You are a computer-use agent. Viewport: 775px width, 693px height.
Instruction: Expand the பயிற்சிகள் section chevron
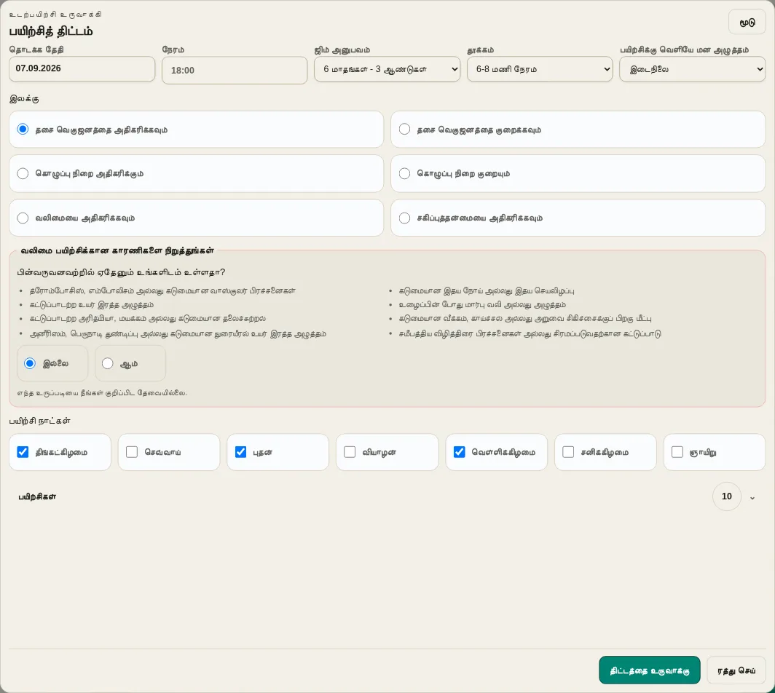tap(752, 498)
